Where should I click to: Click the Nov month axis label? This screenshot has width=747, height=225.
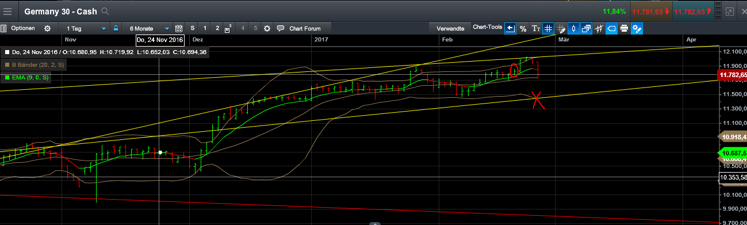tap(71, 40)
